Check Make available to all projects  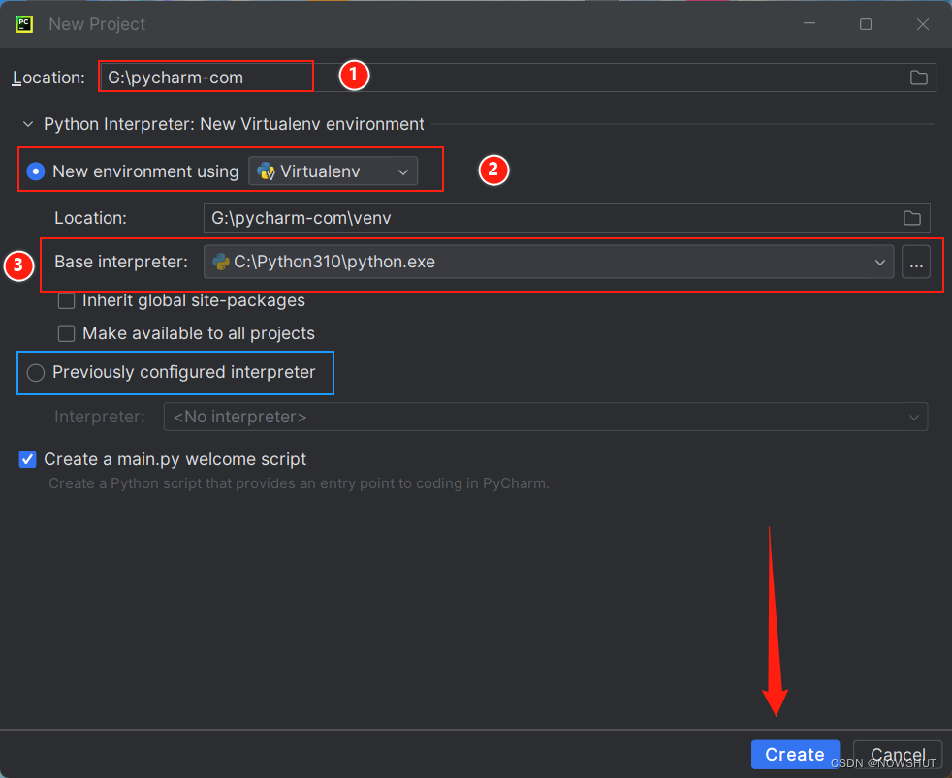click(66, 334)
